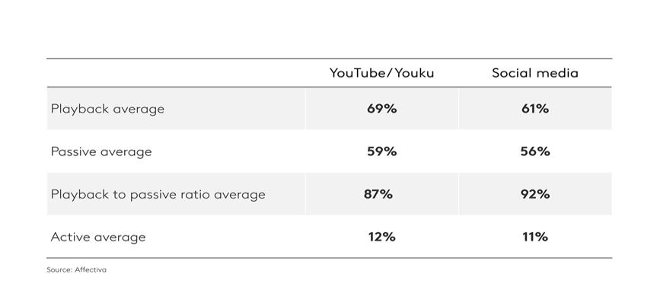The height and width of the screenshot is (299, 657).
Task: Click the Social media column header
Action: [535, 73]
